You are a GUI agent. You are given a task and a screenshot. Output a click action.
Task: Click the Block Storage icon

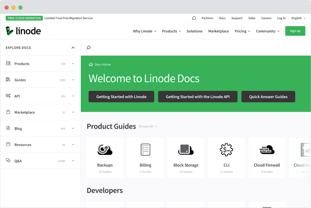(x=186, y=149)
